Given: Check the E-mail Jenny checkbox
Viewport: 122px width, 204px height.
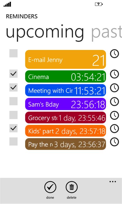Looking at the screenshot, I should (13, 53).
